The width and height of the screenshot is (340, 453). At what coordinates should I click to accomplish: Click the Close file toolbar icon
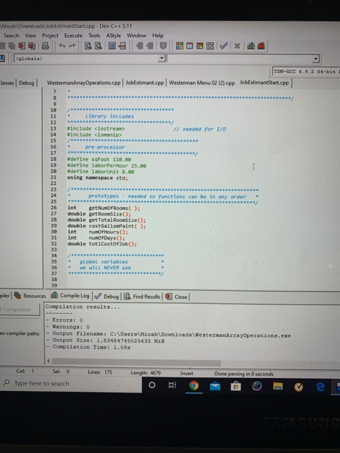pos(21,46)
